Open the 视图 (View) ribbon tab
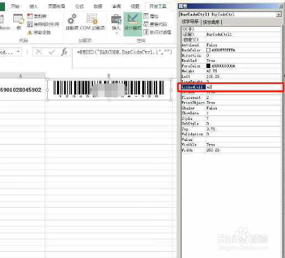The height and width of the screenshot is (258, 285). [x=135, y=7]
